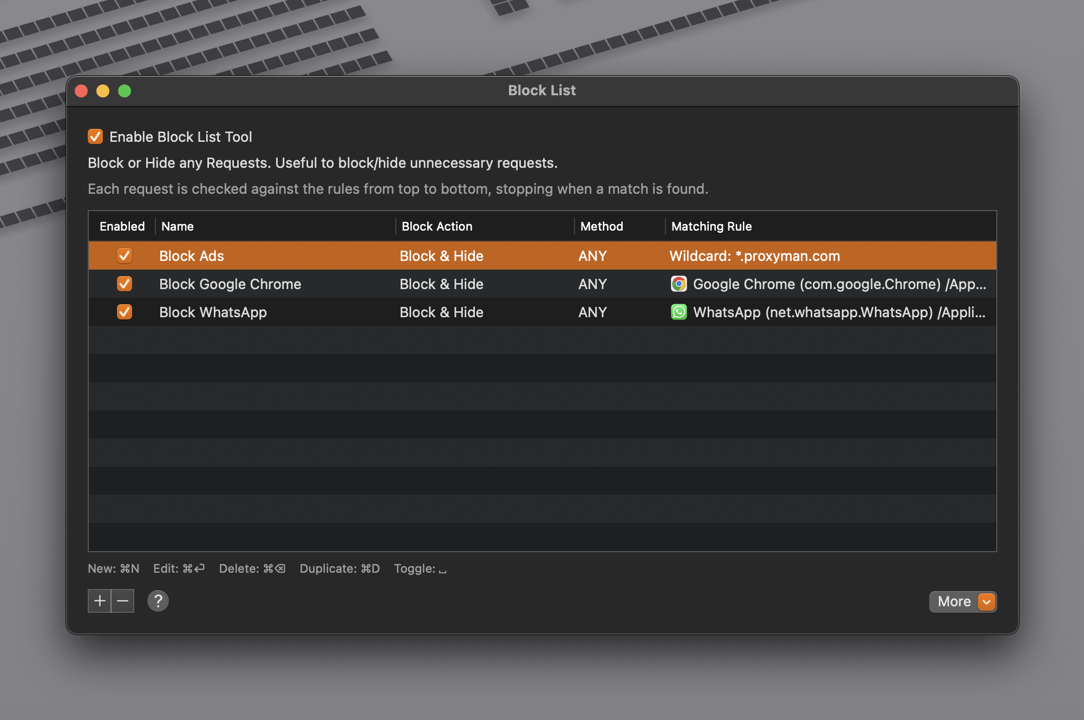Click Wildcard: *.proxyman.com matching rule
1084x720 pixels.
(x=755, y=256)
